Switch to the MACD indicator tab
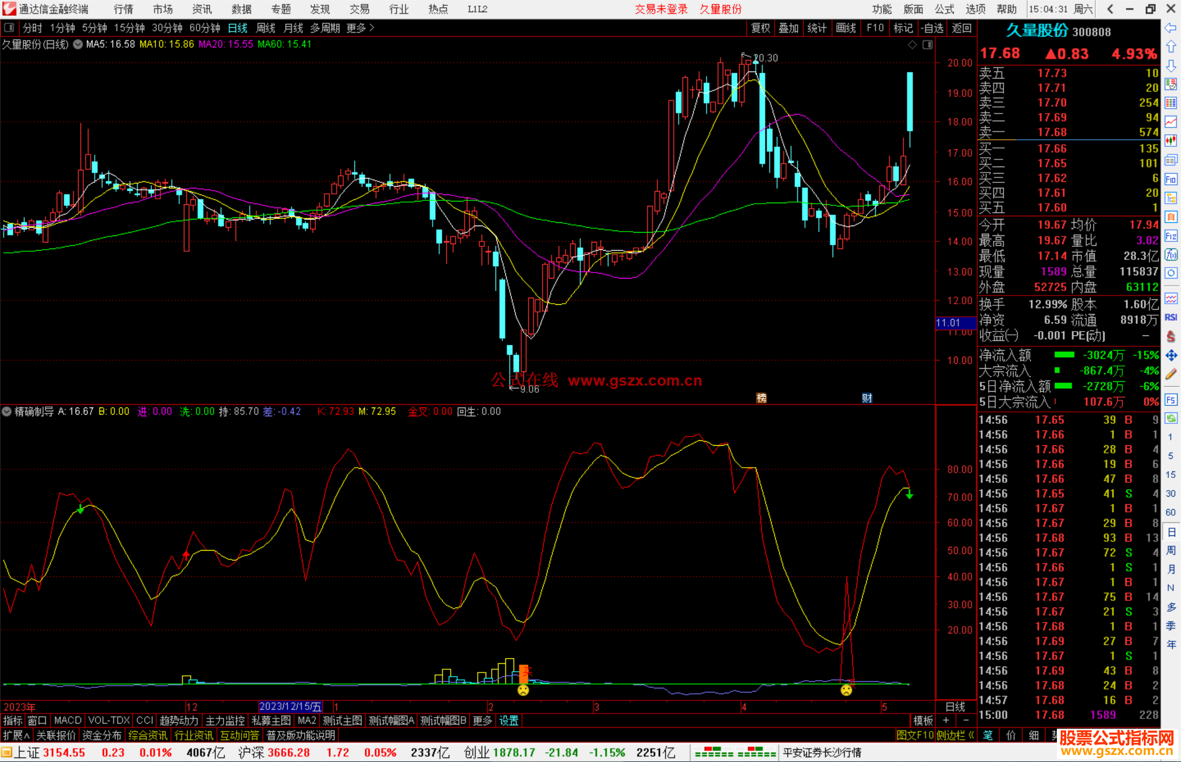1181x762 pixels. [67, 720]
